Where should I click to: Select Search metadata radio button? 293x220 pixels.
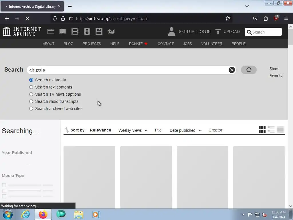(x=31, y=80)
